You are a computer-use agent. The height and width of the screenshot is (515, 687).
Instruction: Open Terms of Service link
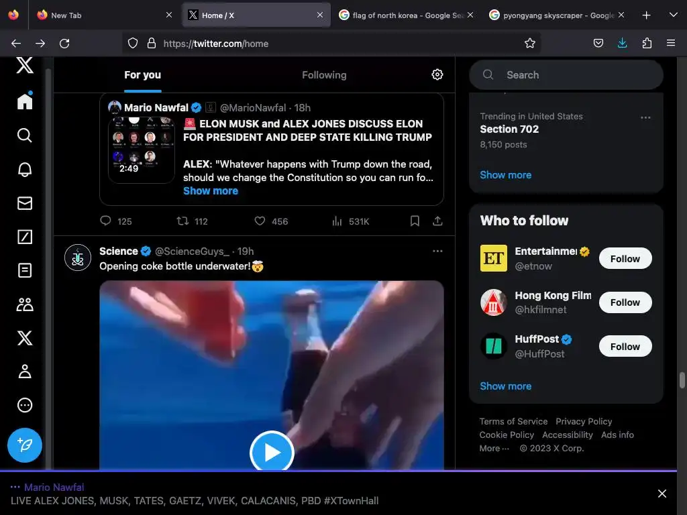coord(513,421)
